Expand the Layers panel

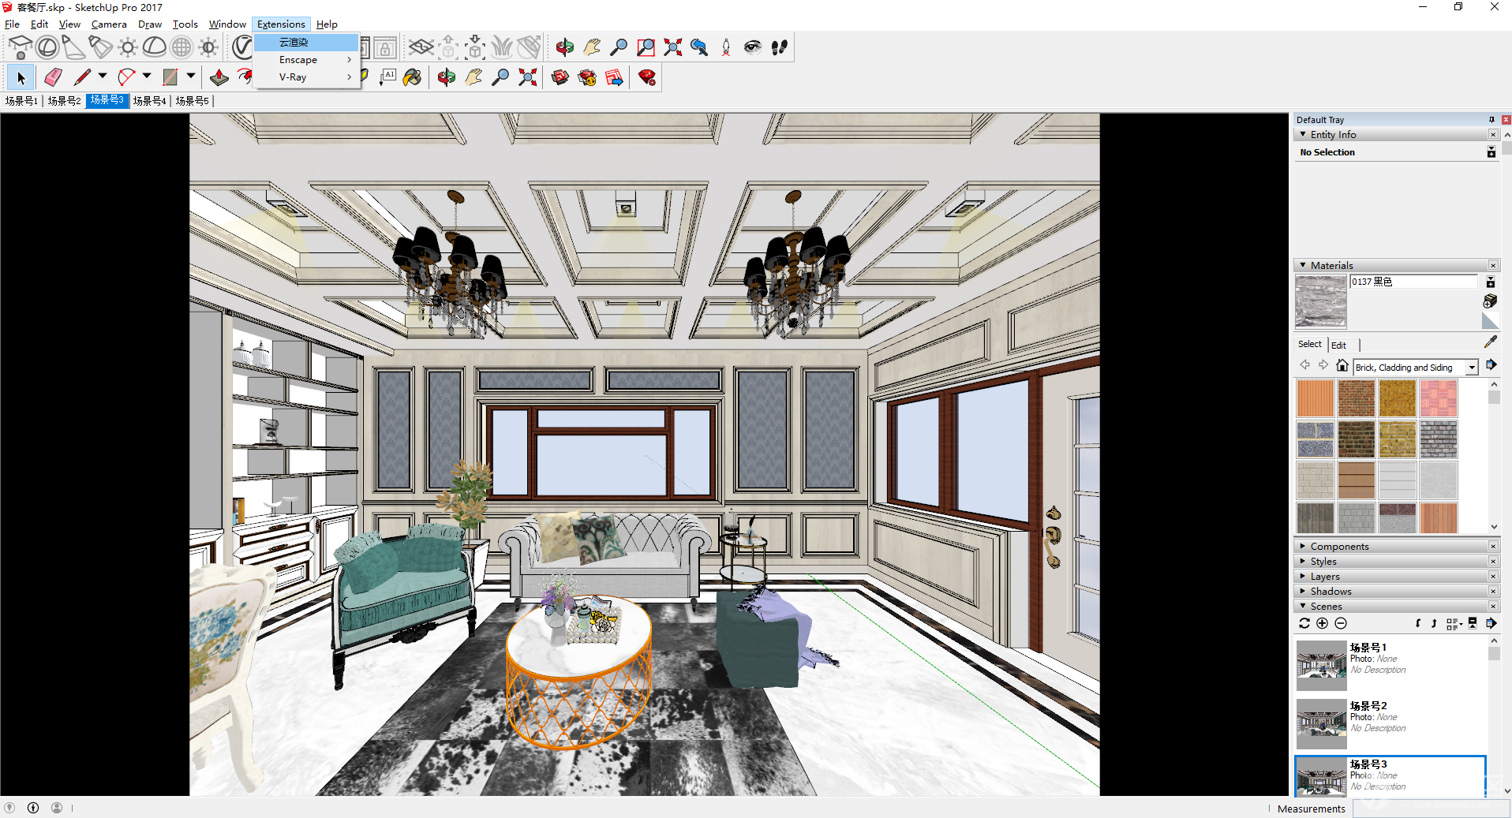click(x=1325, y=577)
